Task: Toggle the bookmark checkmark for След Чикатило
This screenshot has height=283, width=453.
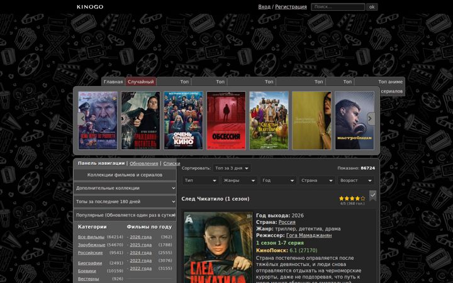Action: pyautogui.click(x=372, y=196)
